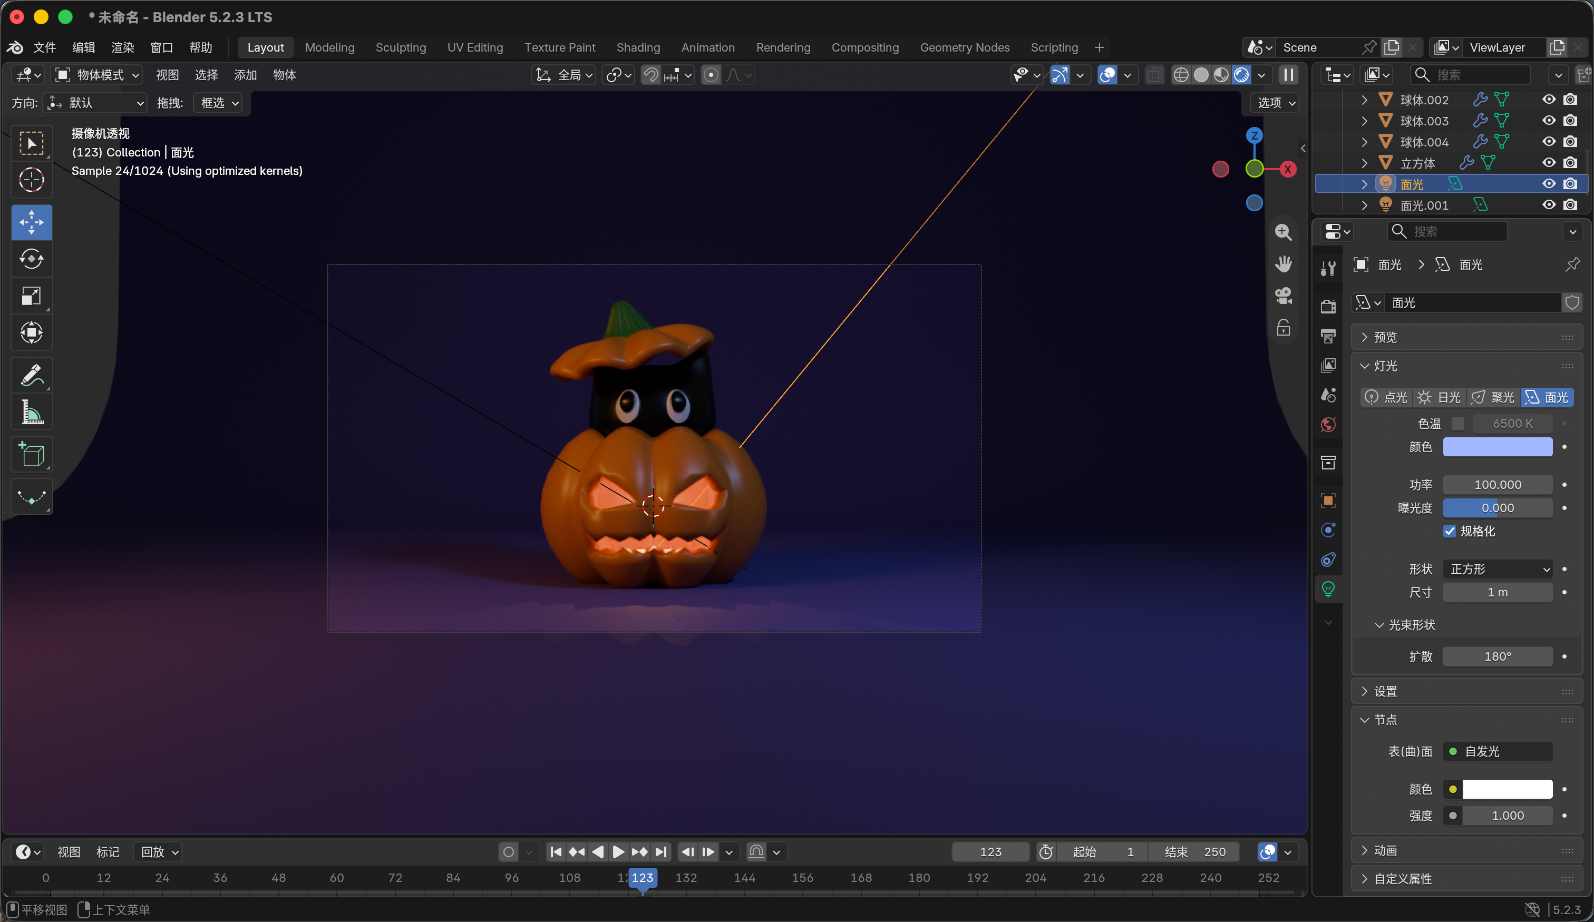Click the 选项 button in the viewport
This screenshot has height=922, width=1594.
[1275, 102]
